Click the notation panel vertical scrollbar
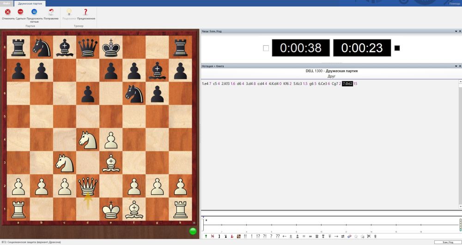Image resolution: width=462 pixels, height=245 pixels. click(x=460, y=144)
